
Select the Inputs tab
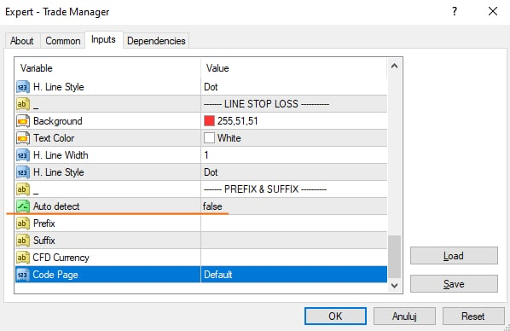click(103, 39)
